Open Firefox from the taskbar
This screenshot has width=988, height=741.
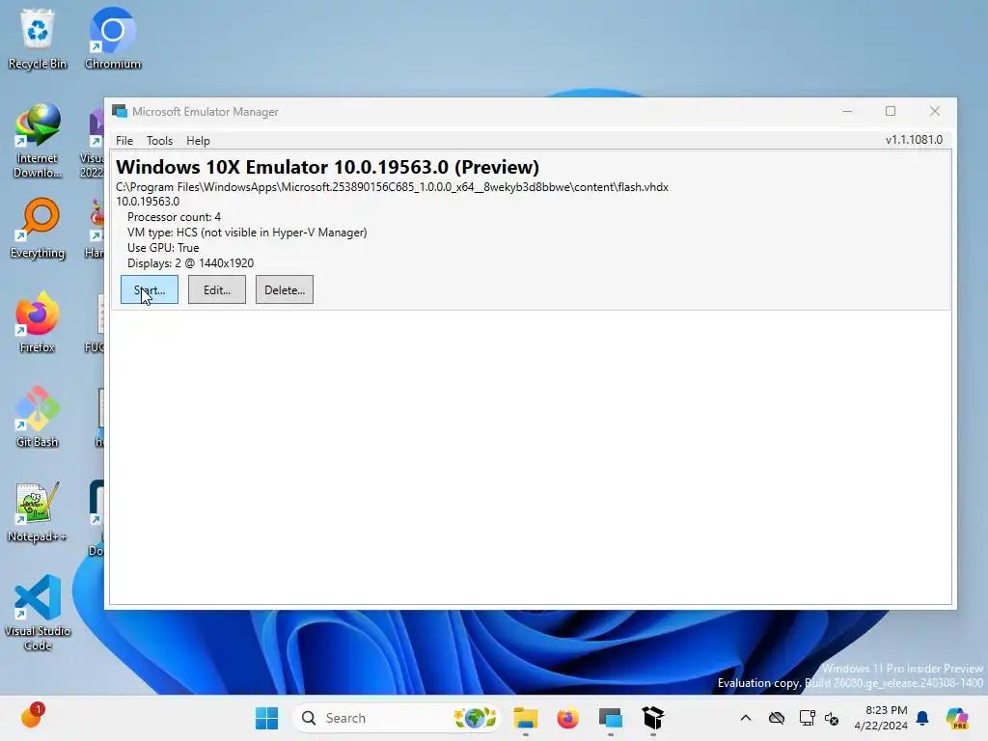point(567,718)
